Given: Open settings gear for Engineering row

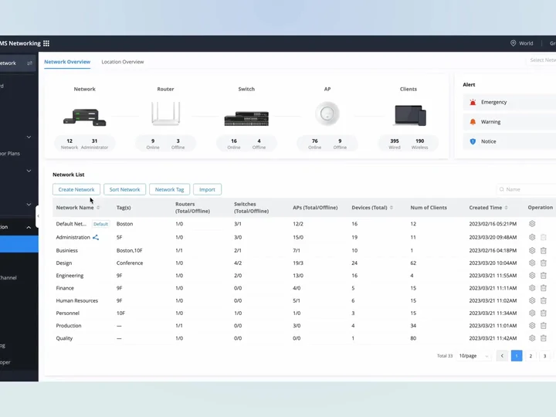Looking at the screenshot, I should (532, 276).
